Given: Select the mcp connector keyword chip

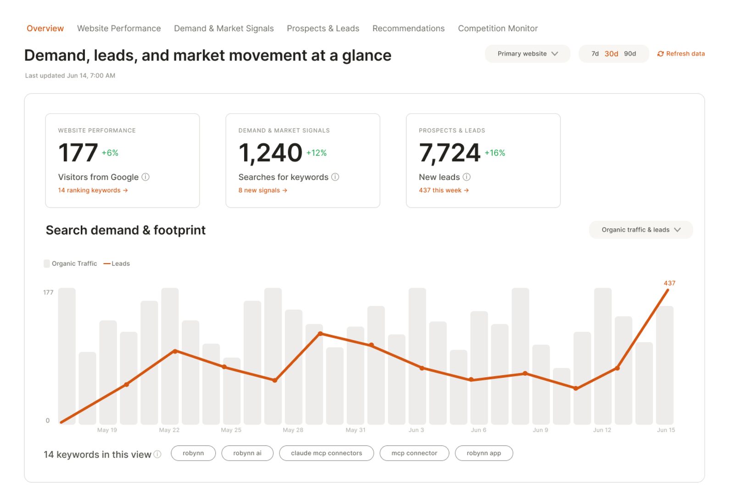Looking at the screenshot, I should [x=414, y=453].
